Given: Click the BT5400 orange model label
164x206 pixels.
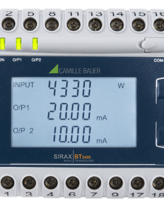Looking at the screenshot, I should [x=82, y=157].
